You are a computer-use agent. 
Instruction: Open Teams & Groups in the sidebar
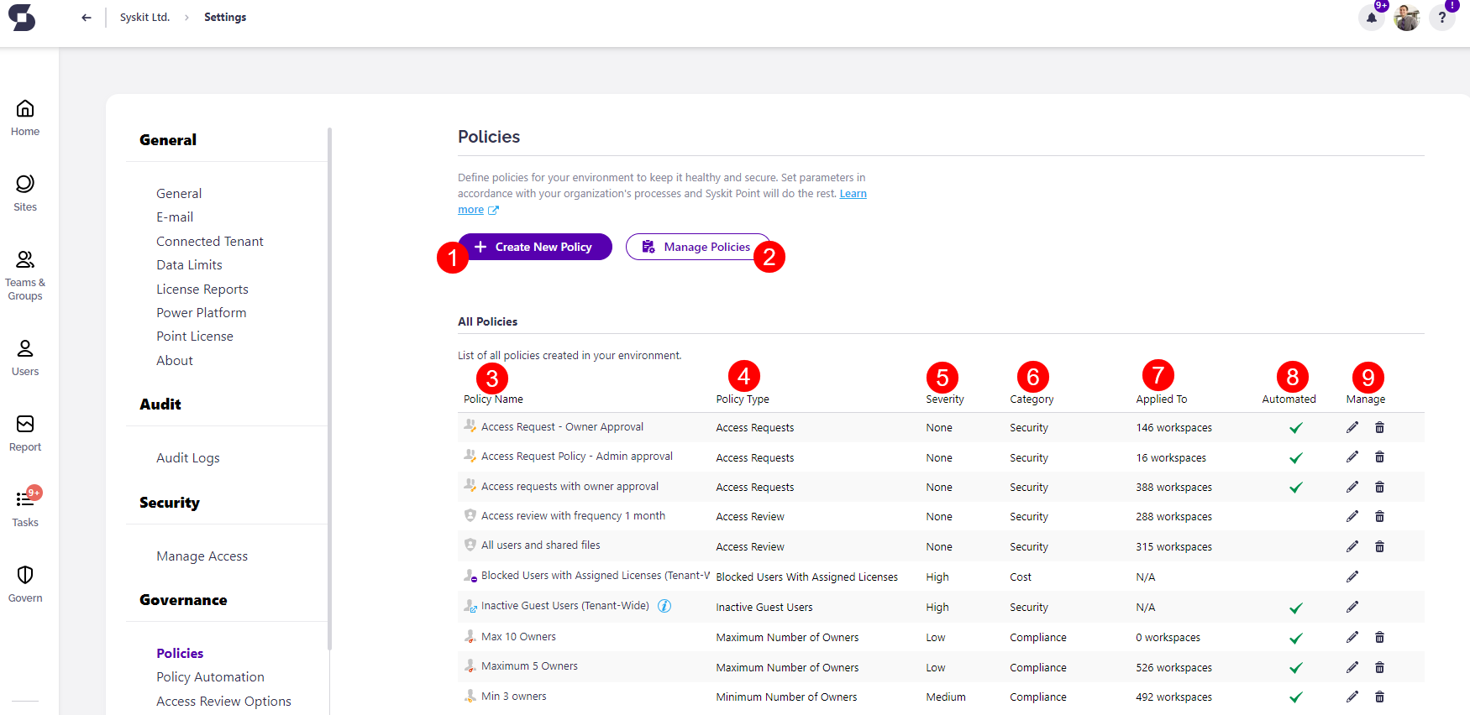[x=25, y=275]
